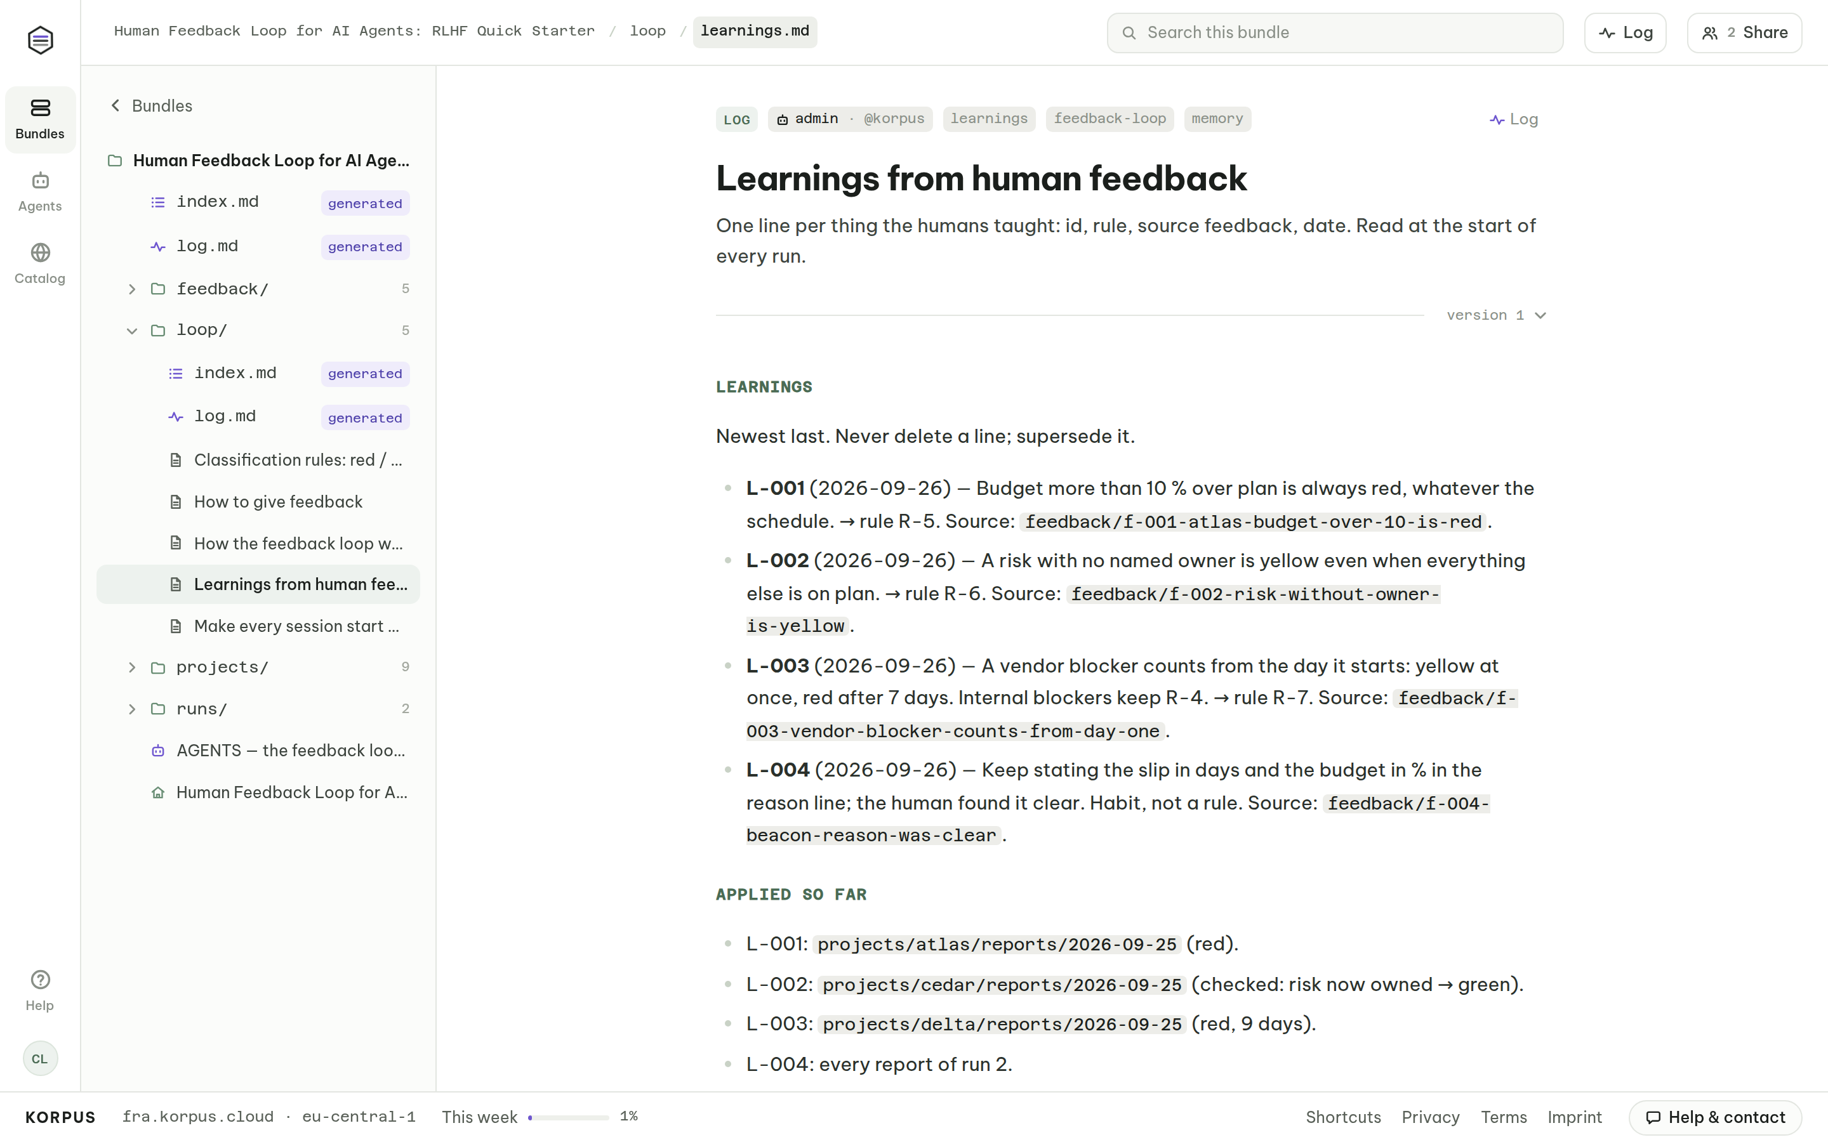The height and width of the screenshot is (1142, 1828).
Task: Click the home icon for Human Feedback Loop readme
Action: [158, 792]
